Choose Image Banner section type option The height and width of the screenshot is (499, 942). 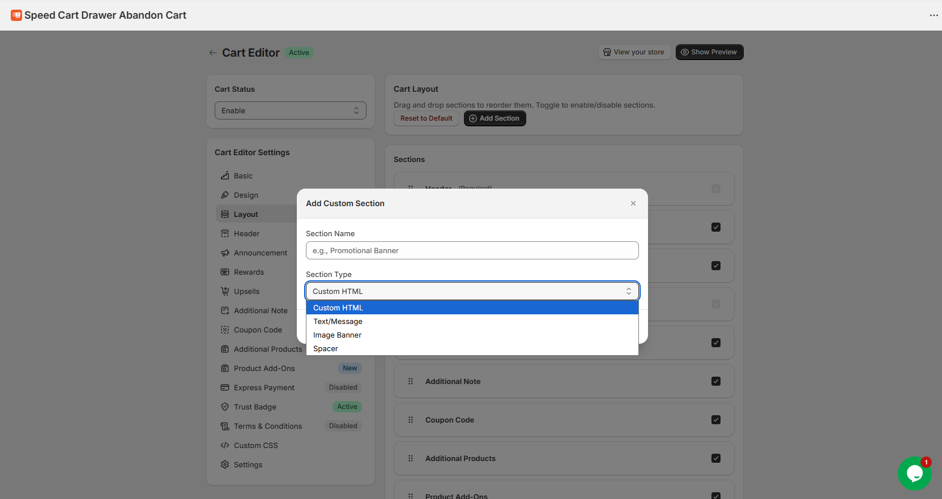pyautogui.click(x=337, y=335)
